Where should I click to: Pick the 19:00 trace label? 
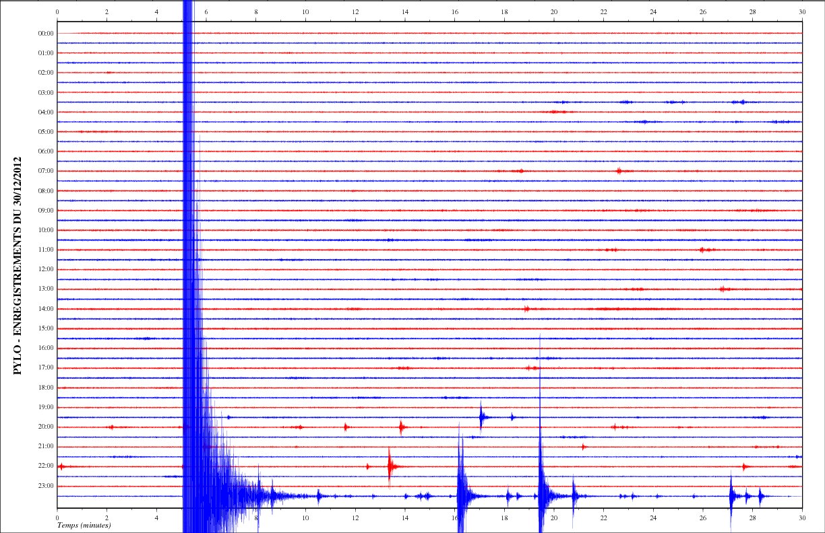(x=46, y=407)
